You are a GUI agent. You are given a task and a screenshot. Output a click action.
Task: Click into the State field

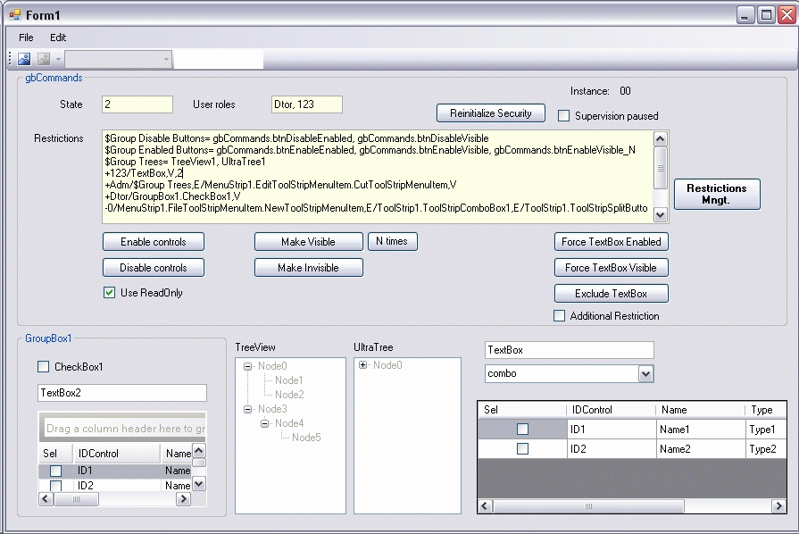click(x=137, y=104)
